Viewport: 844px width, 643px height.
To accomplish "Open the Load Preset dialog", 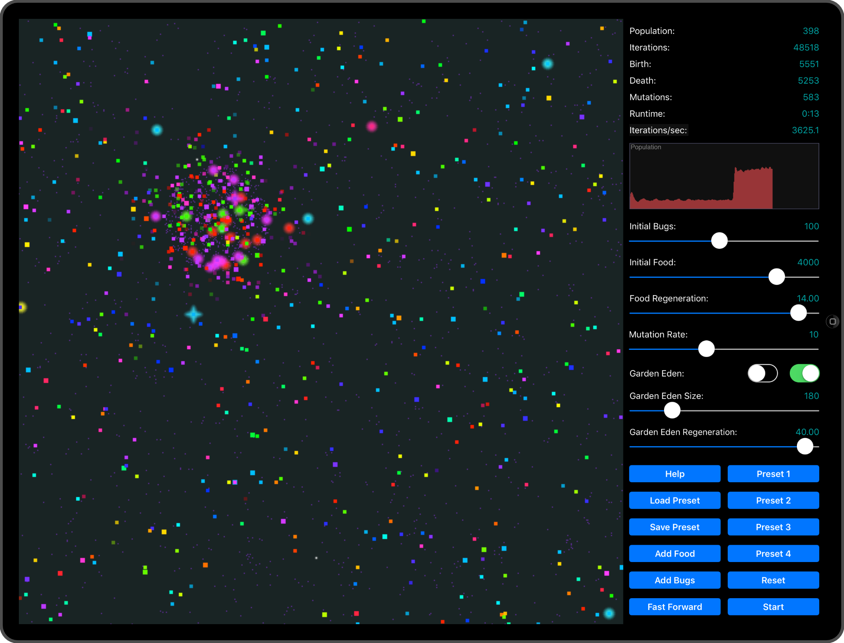I will pos(674,500).
